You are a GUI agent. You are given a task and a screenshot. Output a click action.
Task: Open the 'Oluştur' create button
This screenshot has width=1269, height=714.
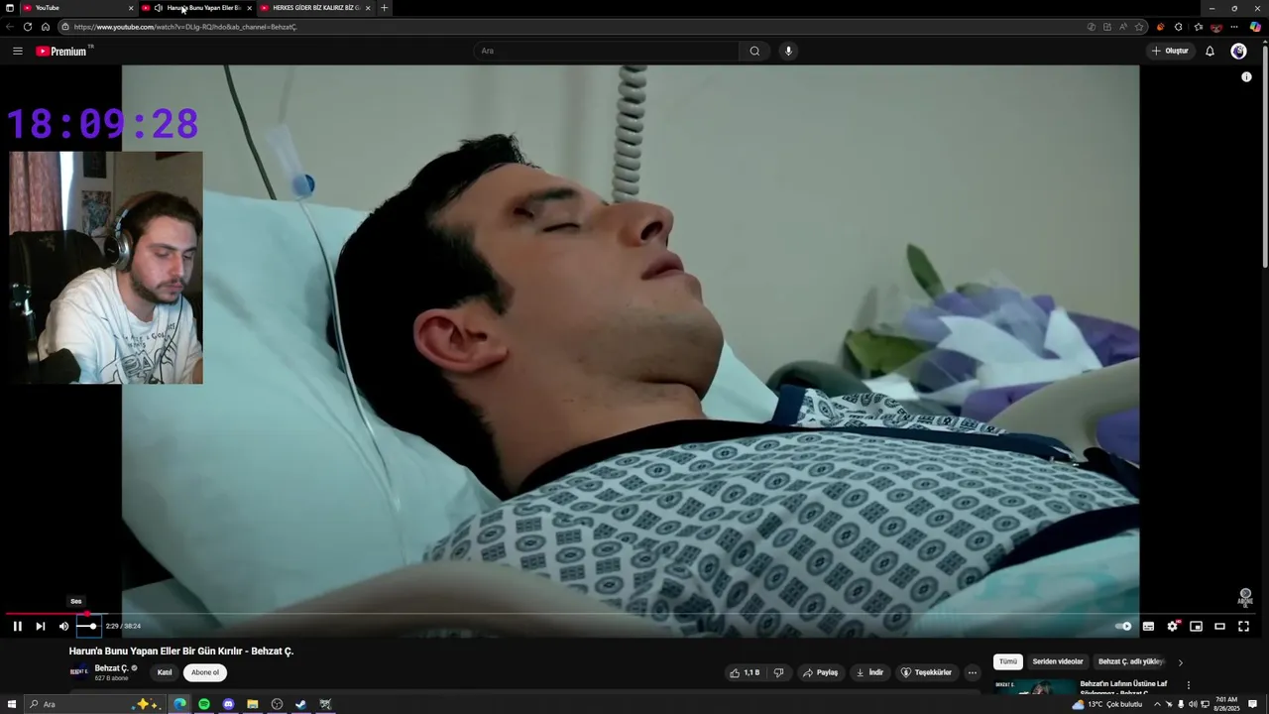[x=1170, y=51]
